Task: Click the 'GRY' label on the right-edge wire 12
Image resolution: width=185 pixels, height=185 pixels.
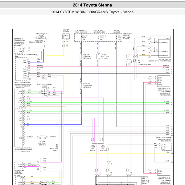Action: pyautogui.click(x=167, y=132)
